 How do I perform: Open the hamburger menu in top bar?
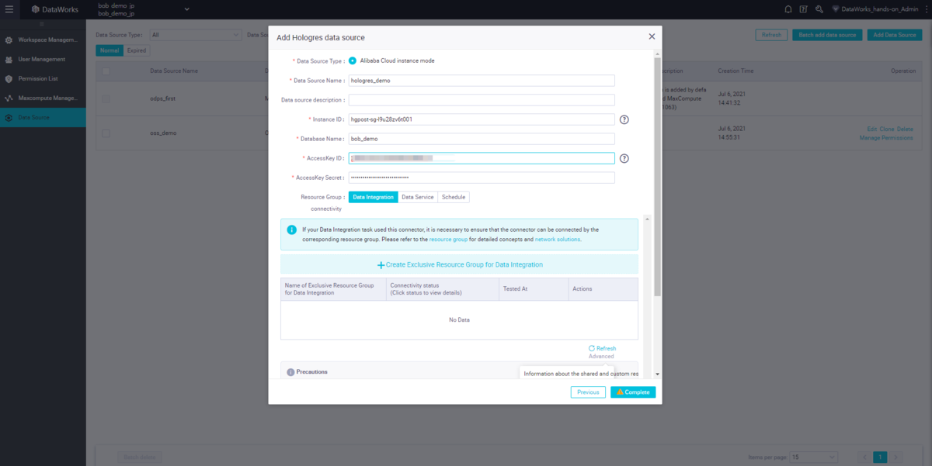click(9, 9)
